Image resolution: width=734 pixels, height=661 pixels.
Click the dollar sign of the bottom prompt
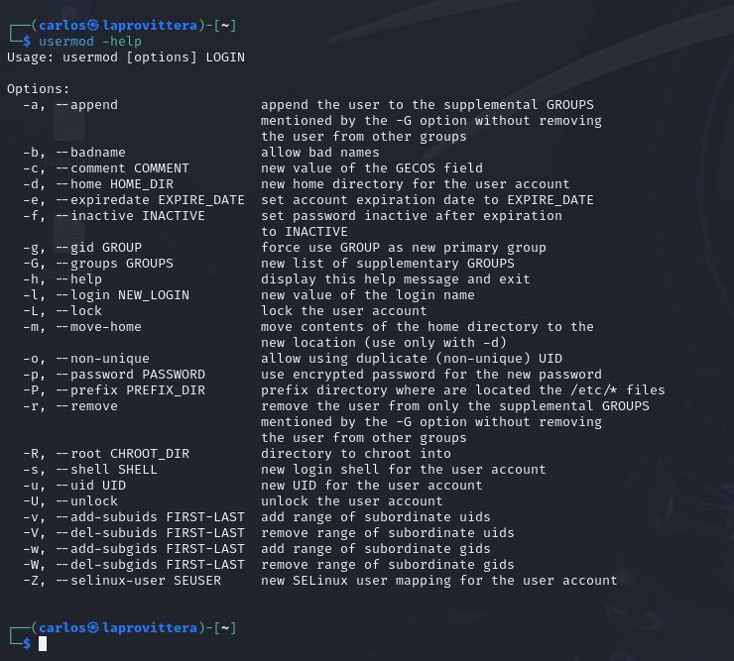point(27,644)
